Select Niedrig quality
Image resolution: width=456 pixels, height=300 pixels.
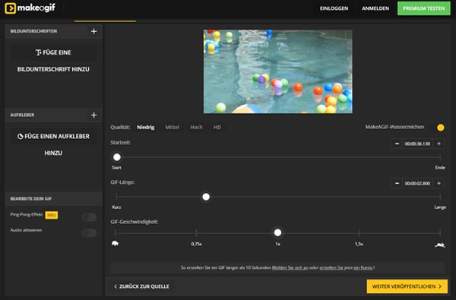click(146, 128)
